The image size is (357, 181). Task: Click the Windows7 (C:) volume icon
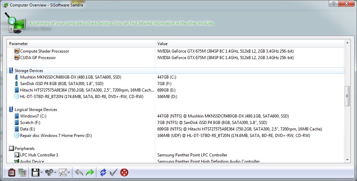tap(16, 116)
